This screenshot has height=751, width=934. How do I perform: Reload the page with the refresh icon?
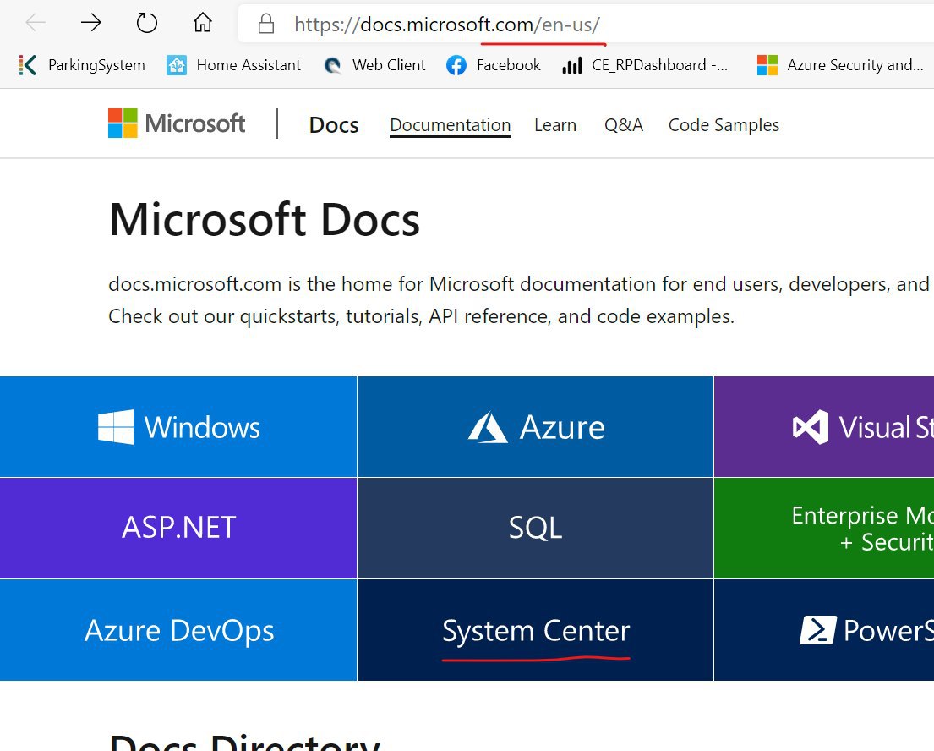[146, 23]
